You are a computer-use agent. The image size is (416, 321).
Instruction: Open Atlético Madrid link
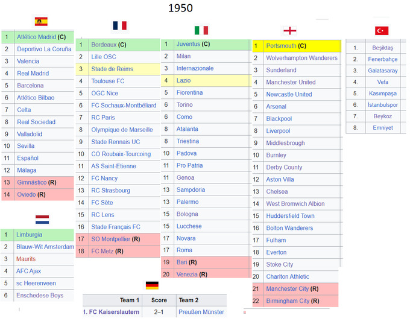36,37
